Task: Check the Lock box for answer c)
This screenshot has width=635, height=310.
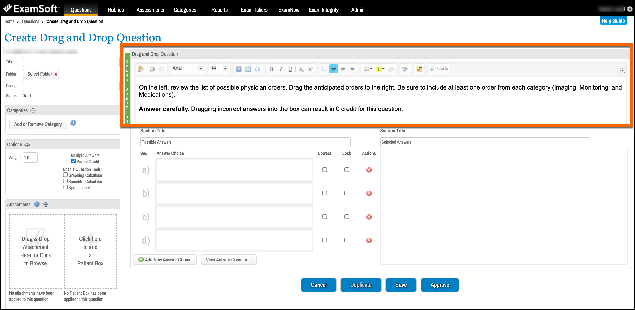Action: [x=347, y=217]
